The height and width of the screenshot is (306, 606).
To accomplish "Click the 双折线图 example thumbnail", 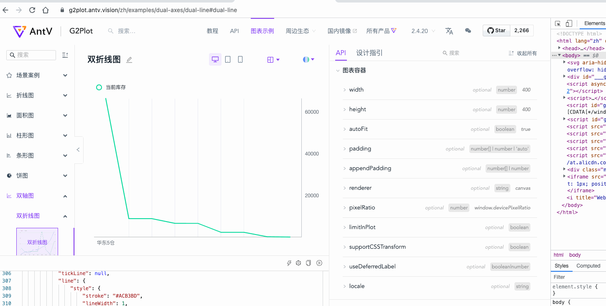I will 37,242.
